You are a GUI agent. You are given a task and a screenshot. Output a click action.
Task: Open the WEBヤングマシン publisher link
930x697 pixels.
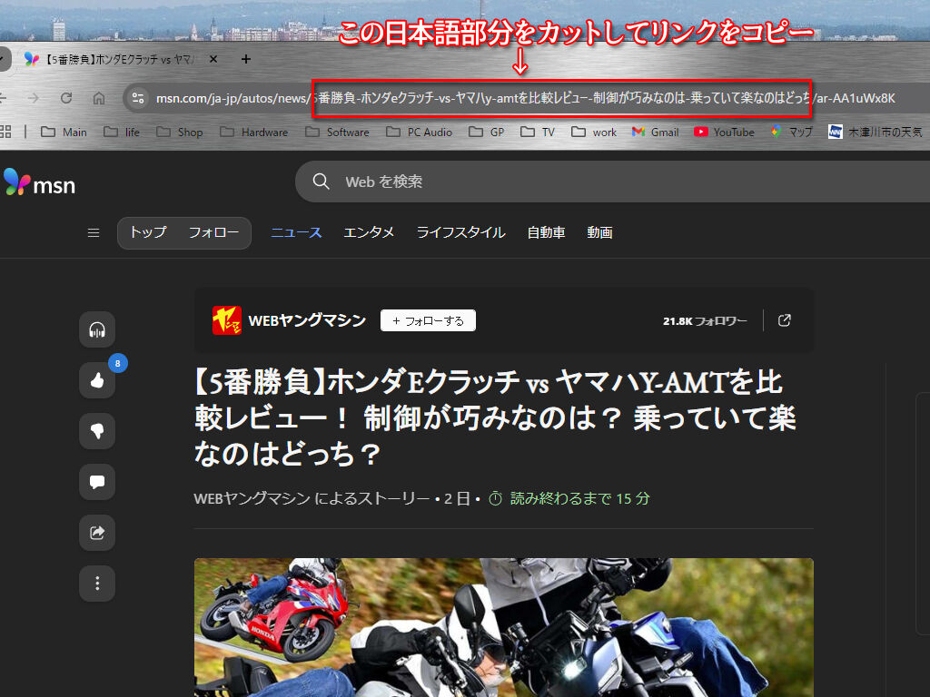(307, 320)
